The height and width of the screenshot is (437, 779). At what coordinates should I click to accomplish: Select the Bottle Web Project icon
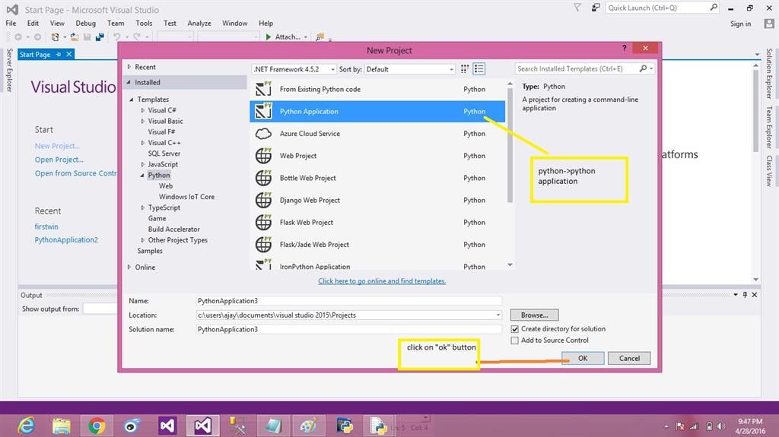point(263,178)
